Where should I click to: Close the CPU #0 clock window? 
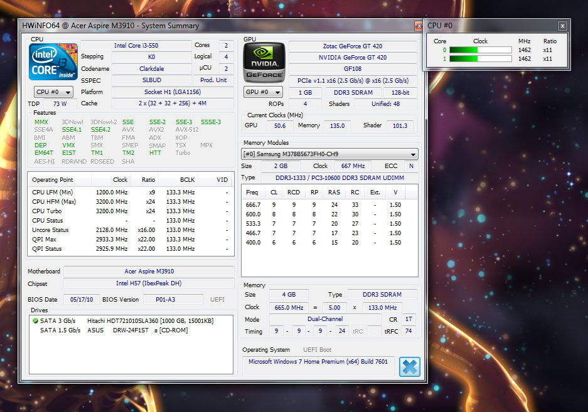point(562,26)
